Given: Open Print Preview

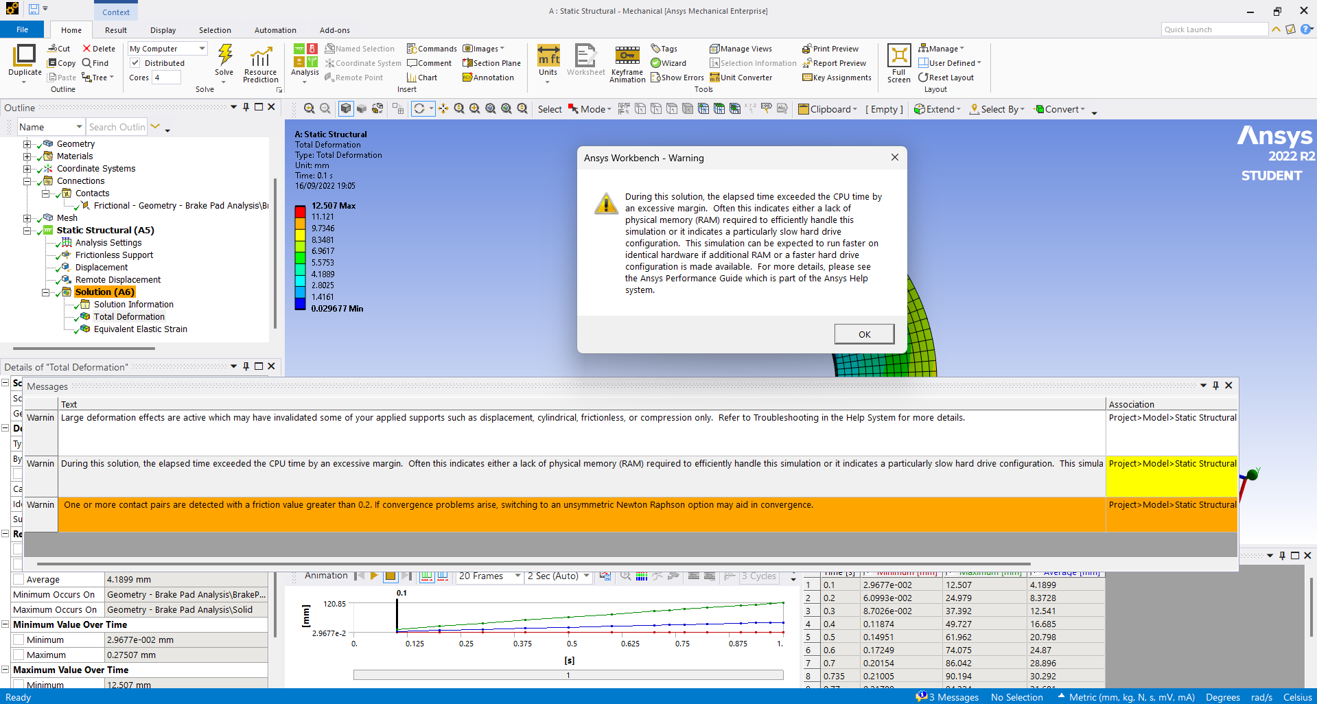Looking at the screenshot, I should [830, 49].
